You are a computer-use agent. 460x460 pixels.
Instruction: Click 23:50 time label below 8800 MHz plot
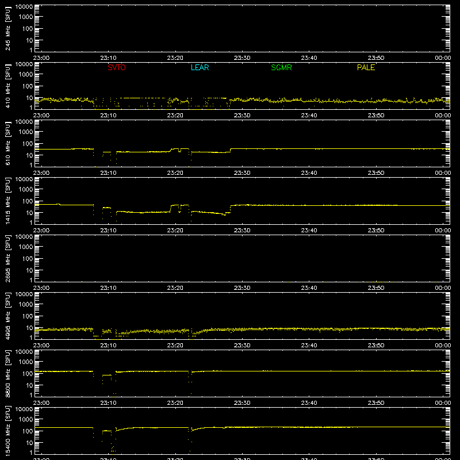point(376,403)
